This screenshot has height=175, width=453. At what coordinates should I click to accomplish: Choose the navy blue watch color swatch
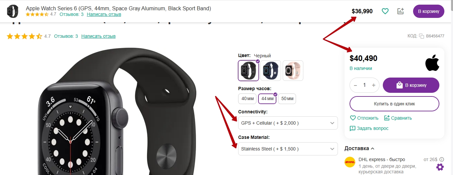pyautogui.click(x=271, y=71)
